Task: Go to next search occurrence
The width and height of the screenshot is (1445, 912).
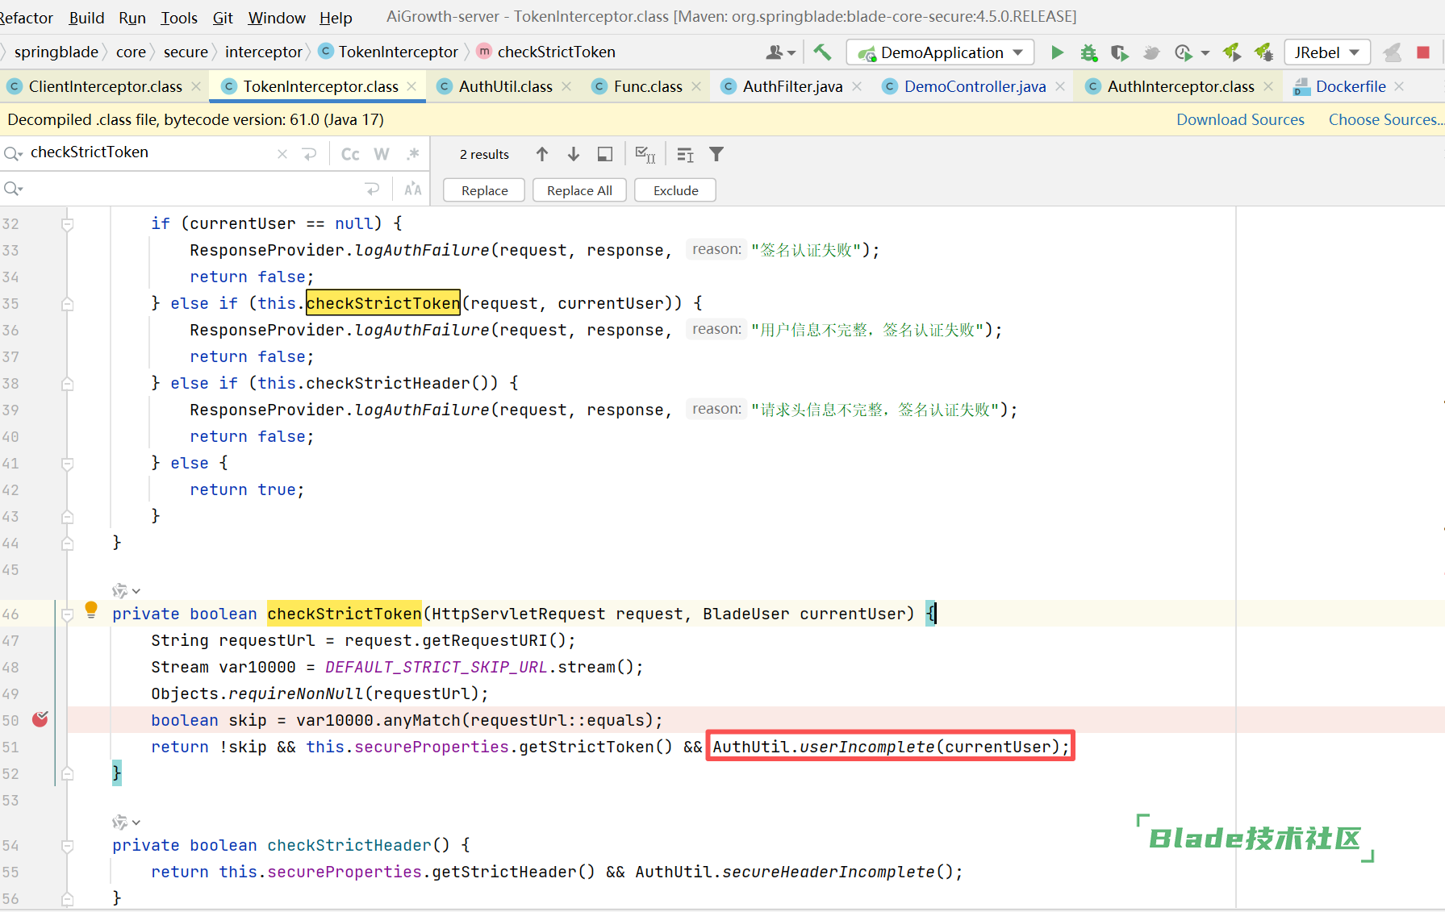Action: click(x=574, y=154)
